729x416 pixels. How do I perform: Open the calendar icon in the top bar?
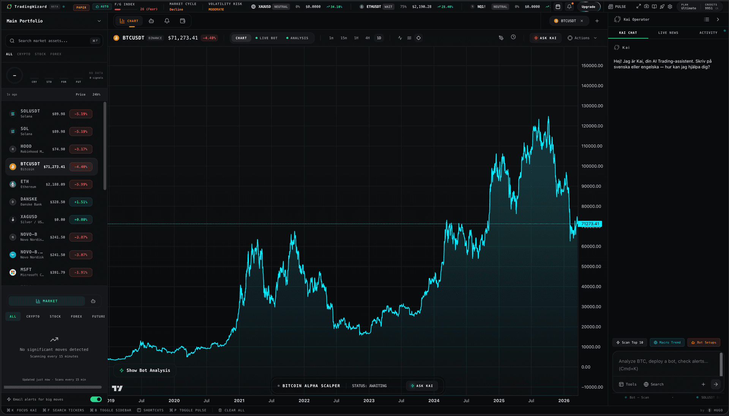click(x=558, y=6)
